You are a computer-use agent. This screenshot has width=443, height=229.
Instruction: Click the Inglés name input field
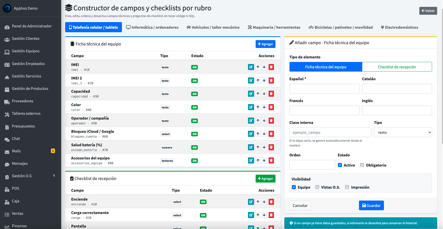[x=397, y=110]
